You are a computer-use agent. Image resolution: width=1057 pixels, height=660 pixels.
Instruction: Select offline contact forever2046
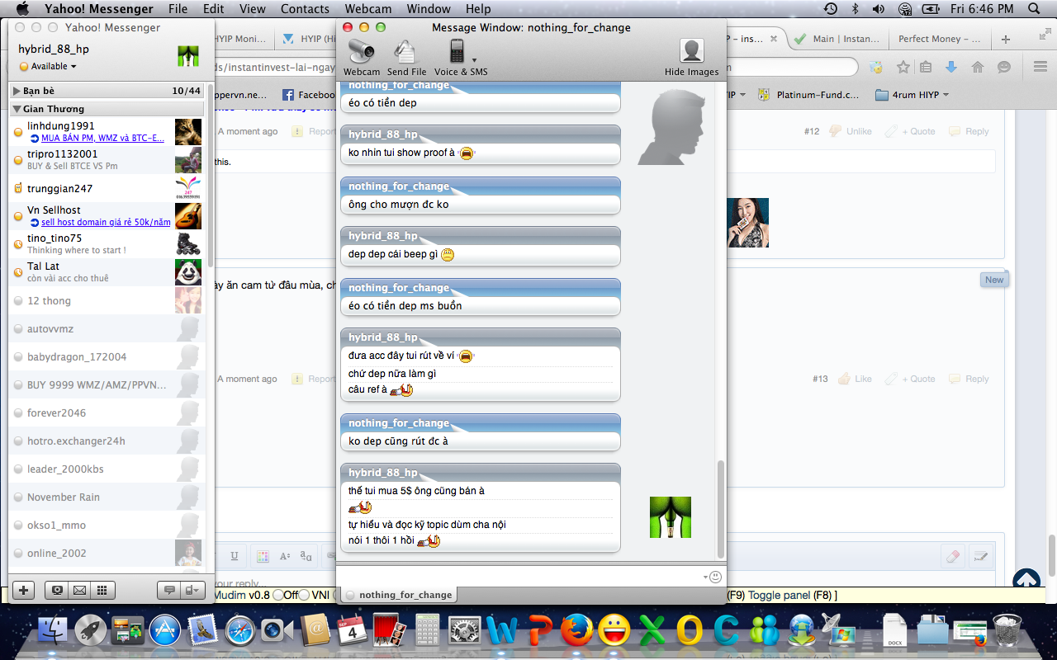(x=107, y=412)
